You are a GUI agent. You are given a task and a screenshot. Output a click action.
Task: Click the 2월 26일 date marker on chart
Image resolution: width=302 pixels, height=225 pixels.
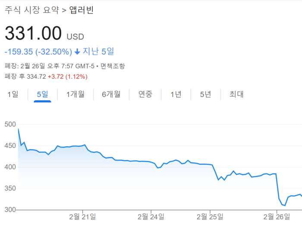pos(276,215)
